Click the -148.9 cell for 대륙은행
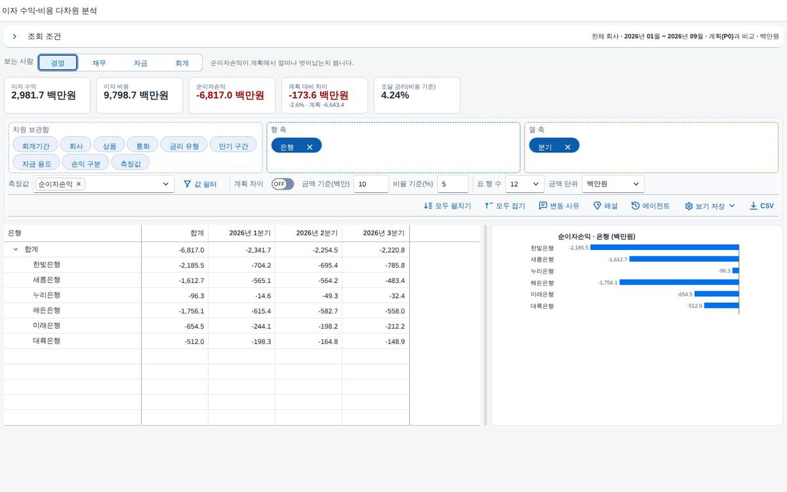The image size is (787, 492). (x=376, y=341)
